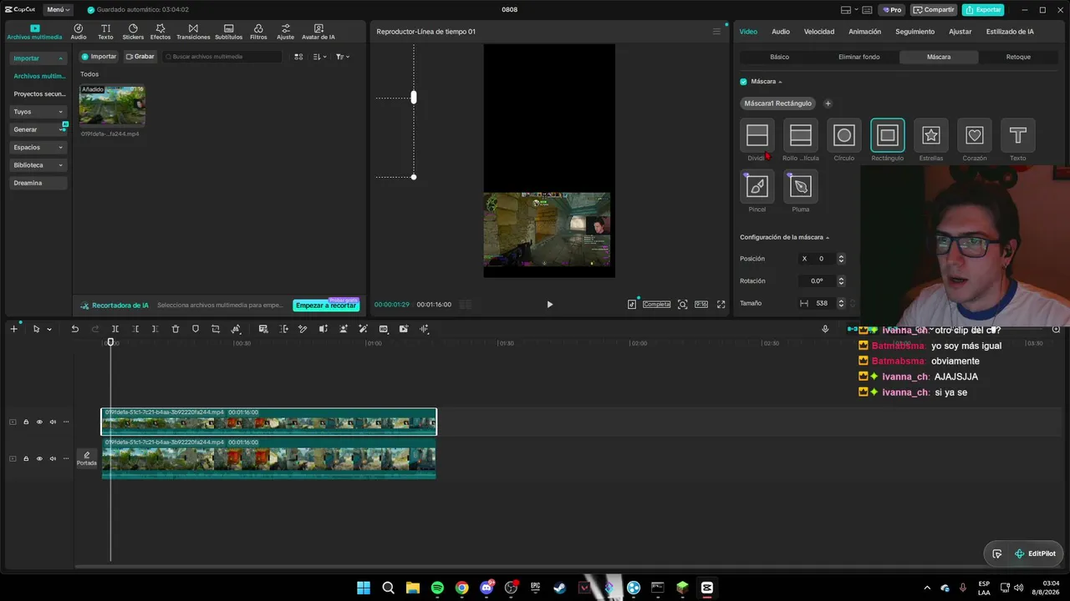The image size is (1070, 601).
Task: Expand the Generar sidebar section
Action: tap(38, 129)
